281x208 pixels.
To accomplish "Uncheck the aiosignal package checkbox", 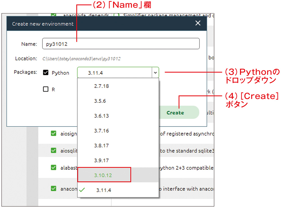I will (x=53, y=133).
